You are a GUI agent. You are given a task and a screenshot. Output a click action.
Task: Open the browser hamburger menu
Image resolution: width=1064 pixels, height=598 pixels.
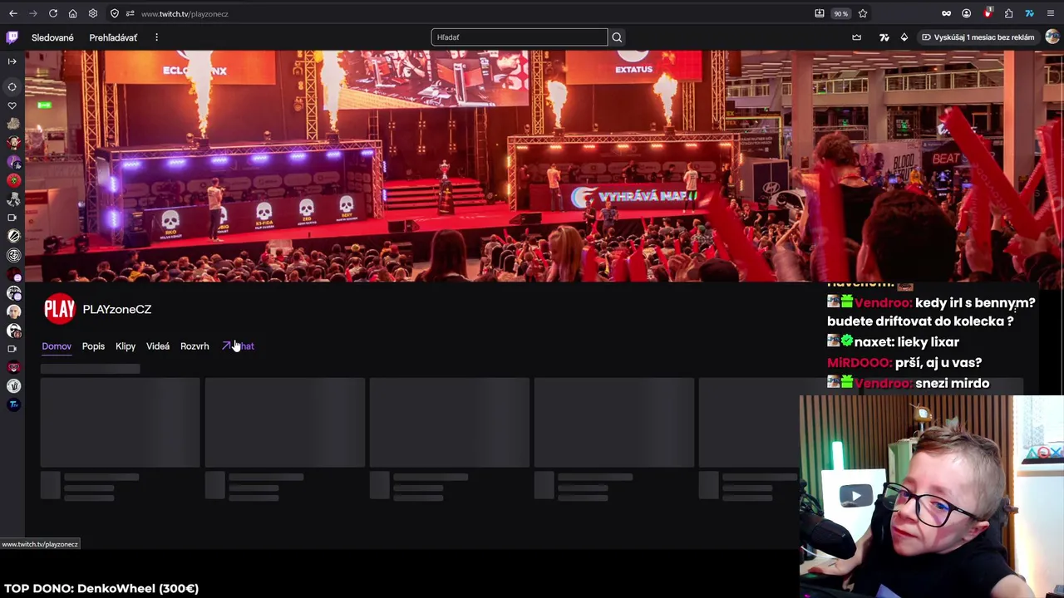[1051, 13]
